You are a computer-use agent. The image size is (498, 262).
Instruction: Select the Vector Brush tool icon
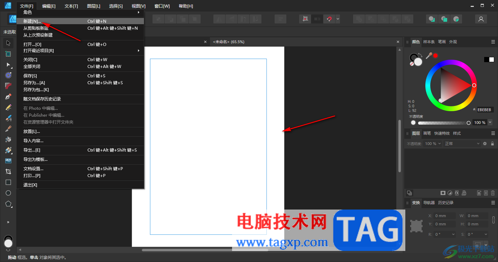(8, 118)
